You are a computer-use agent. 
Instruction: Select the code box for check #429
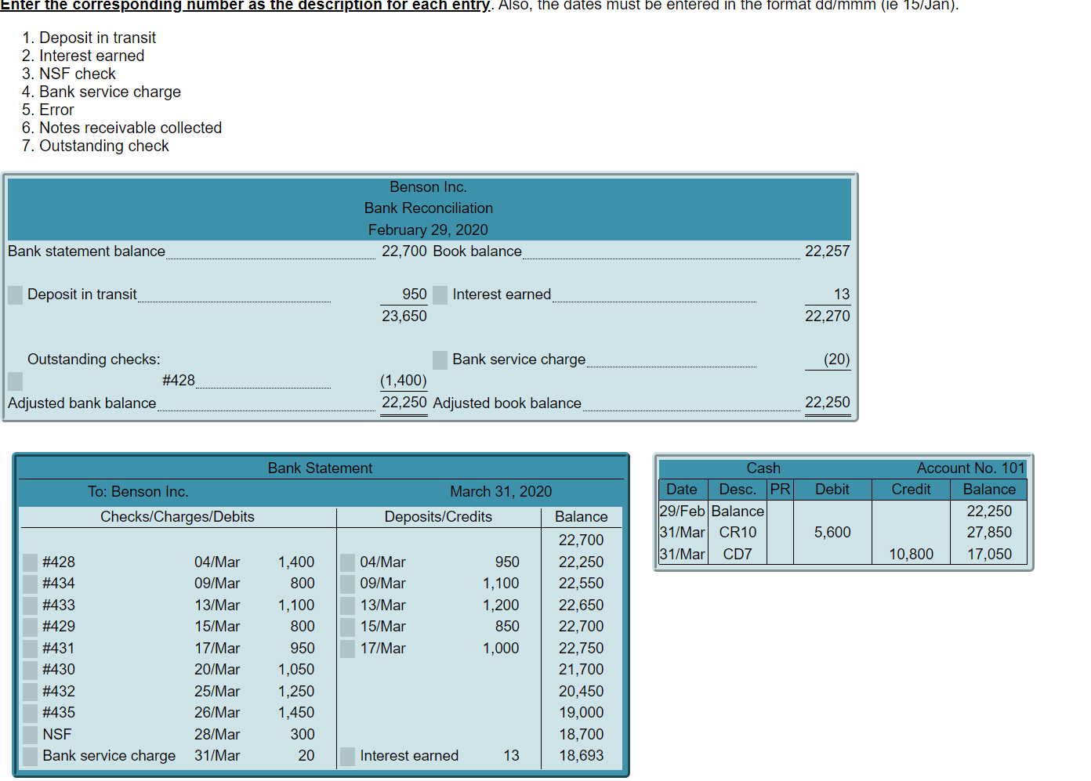point(29,626)
